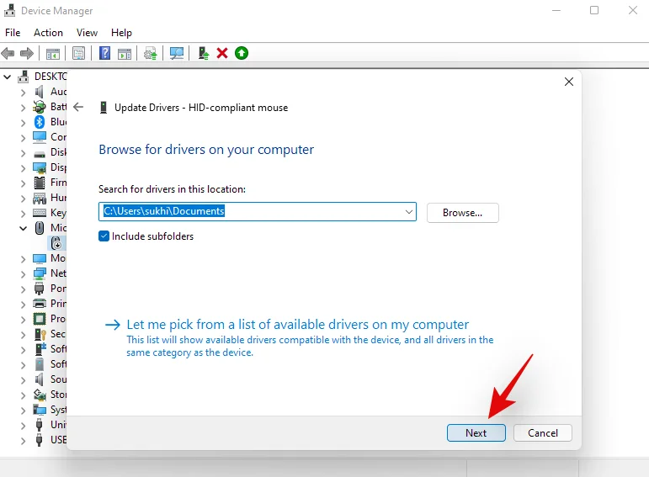Click the Update driver gear toolbar icon

coord(150,53)
